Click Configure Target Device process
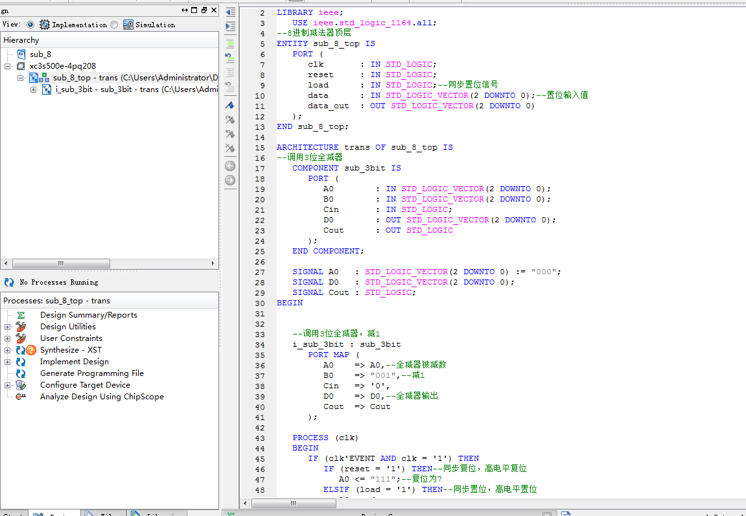Image resolution: width=746 pixels, height=516 pixels. (85, 385)
